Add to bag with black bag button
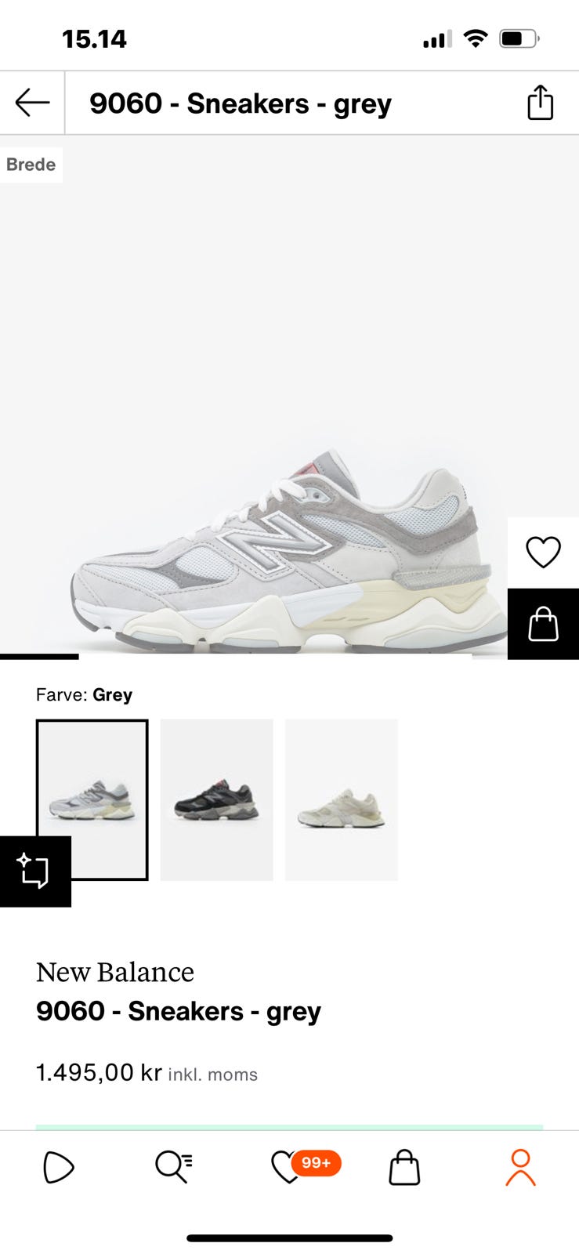 tap(543, 624)
